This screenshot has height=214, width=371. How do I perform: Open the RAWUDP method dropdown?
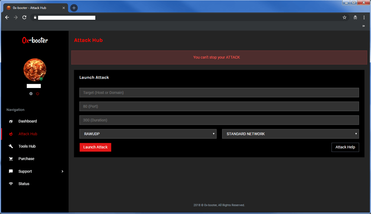(148, 134)
